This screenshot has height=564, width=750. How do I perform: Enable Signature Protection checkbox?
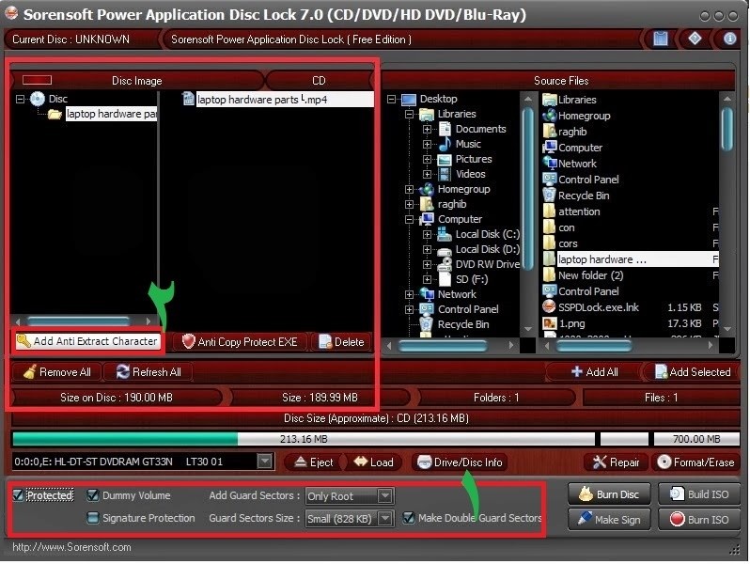(x=93, y=518)
